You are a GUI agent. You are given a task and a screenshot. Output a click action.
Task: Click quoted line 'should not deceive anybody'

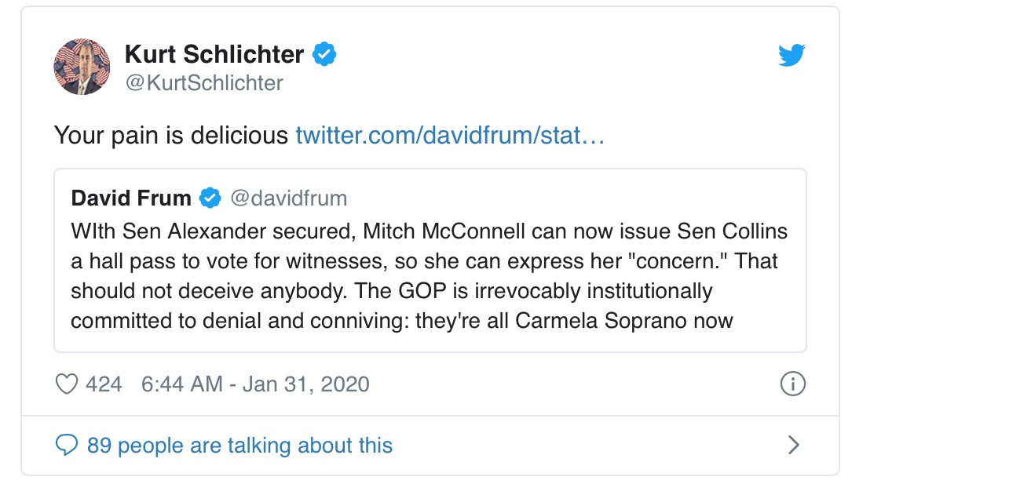[x=391, y=291]
